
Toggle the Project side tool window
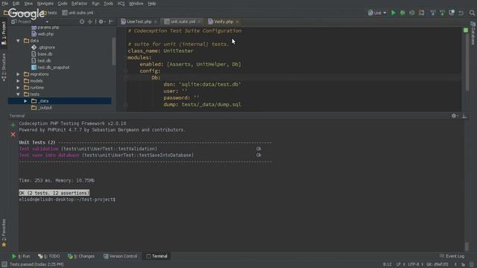click(x=4, y=33)
